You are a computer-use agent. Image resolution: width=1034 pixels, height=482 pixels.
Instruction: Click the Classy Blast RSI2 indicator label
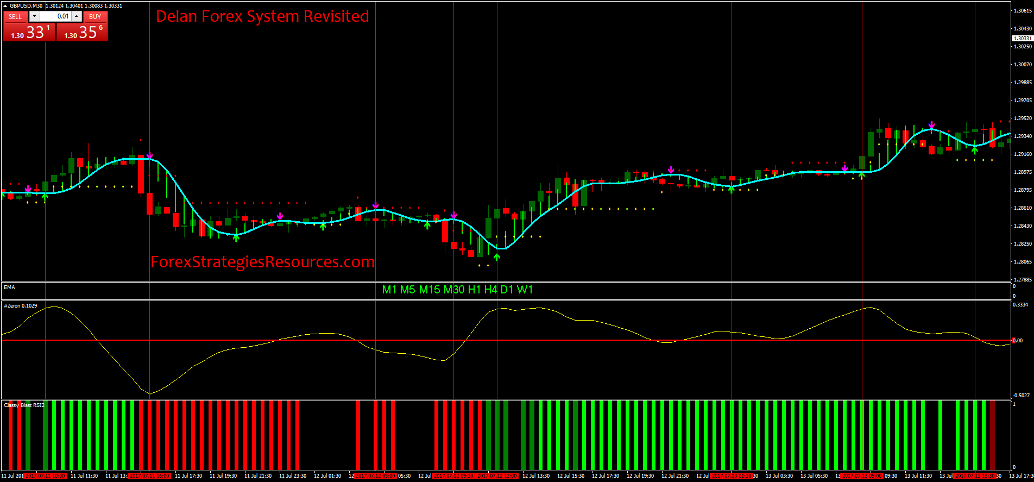[x=24, y=405]
